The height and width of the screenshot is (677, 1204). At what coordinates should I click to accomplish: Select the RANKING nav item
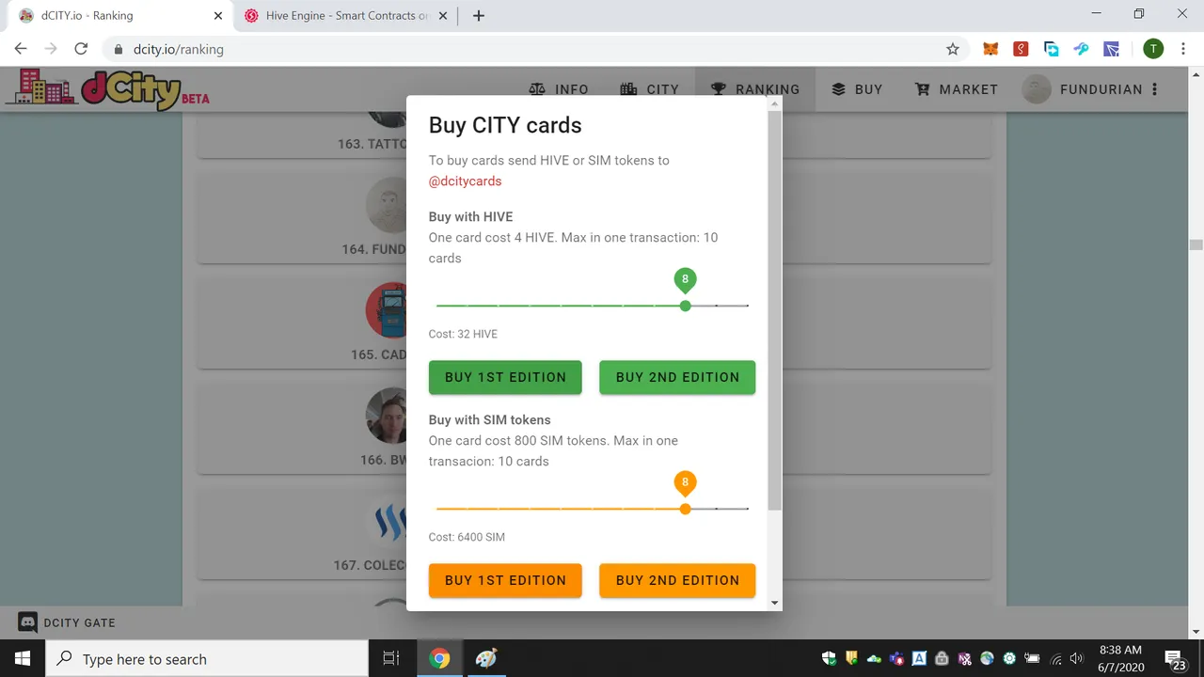point(754,89)
